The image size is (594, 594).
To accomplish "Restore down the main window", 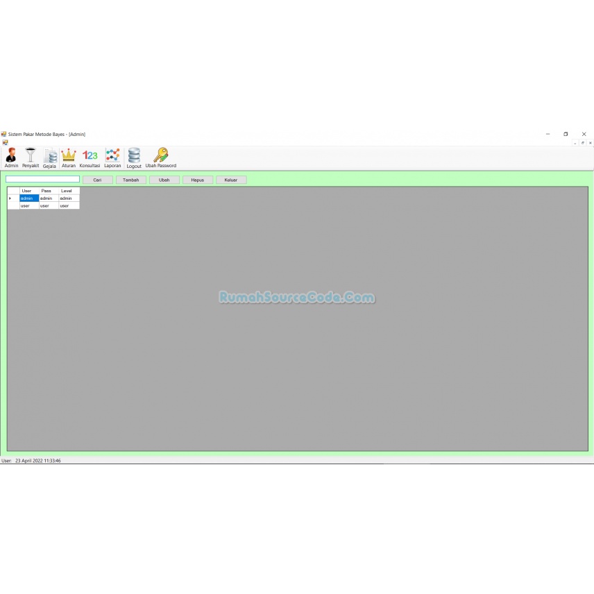I will (x=566, y=134).
